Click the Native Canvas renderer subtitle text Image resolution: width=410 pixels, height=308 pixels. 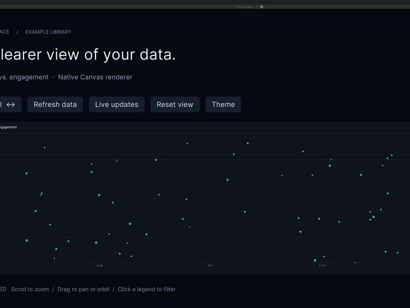pyautogui.click(x=95, y=78)
